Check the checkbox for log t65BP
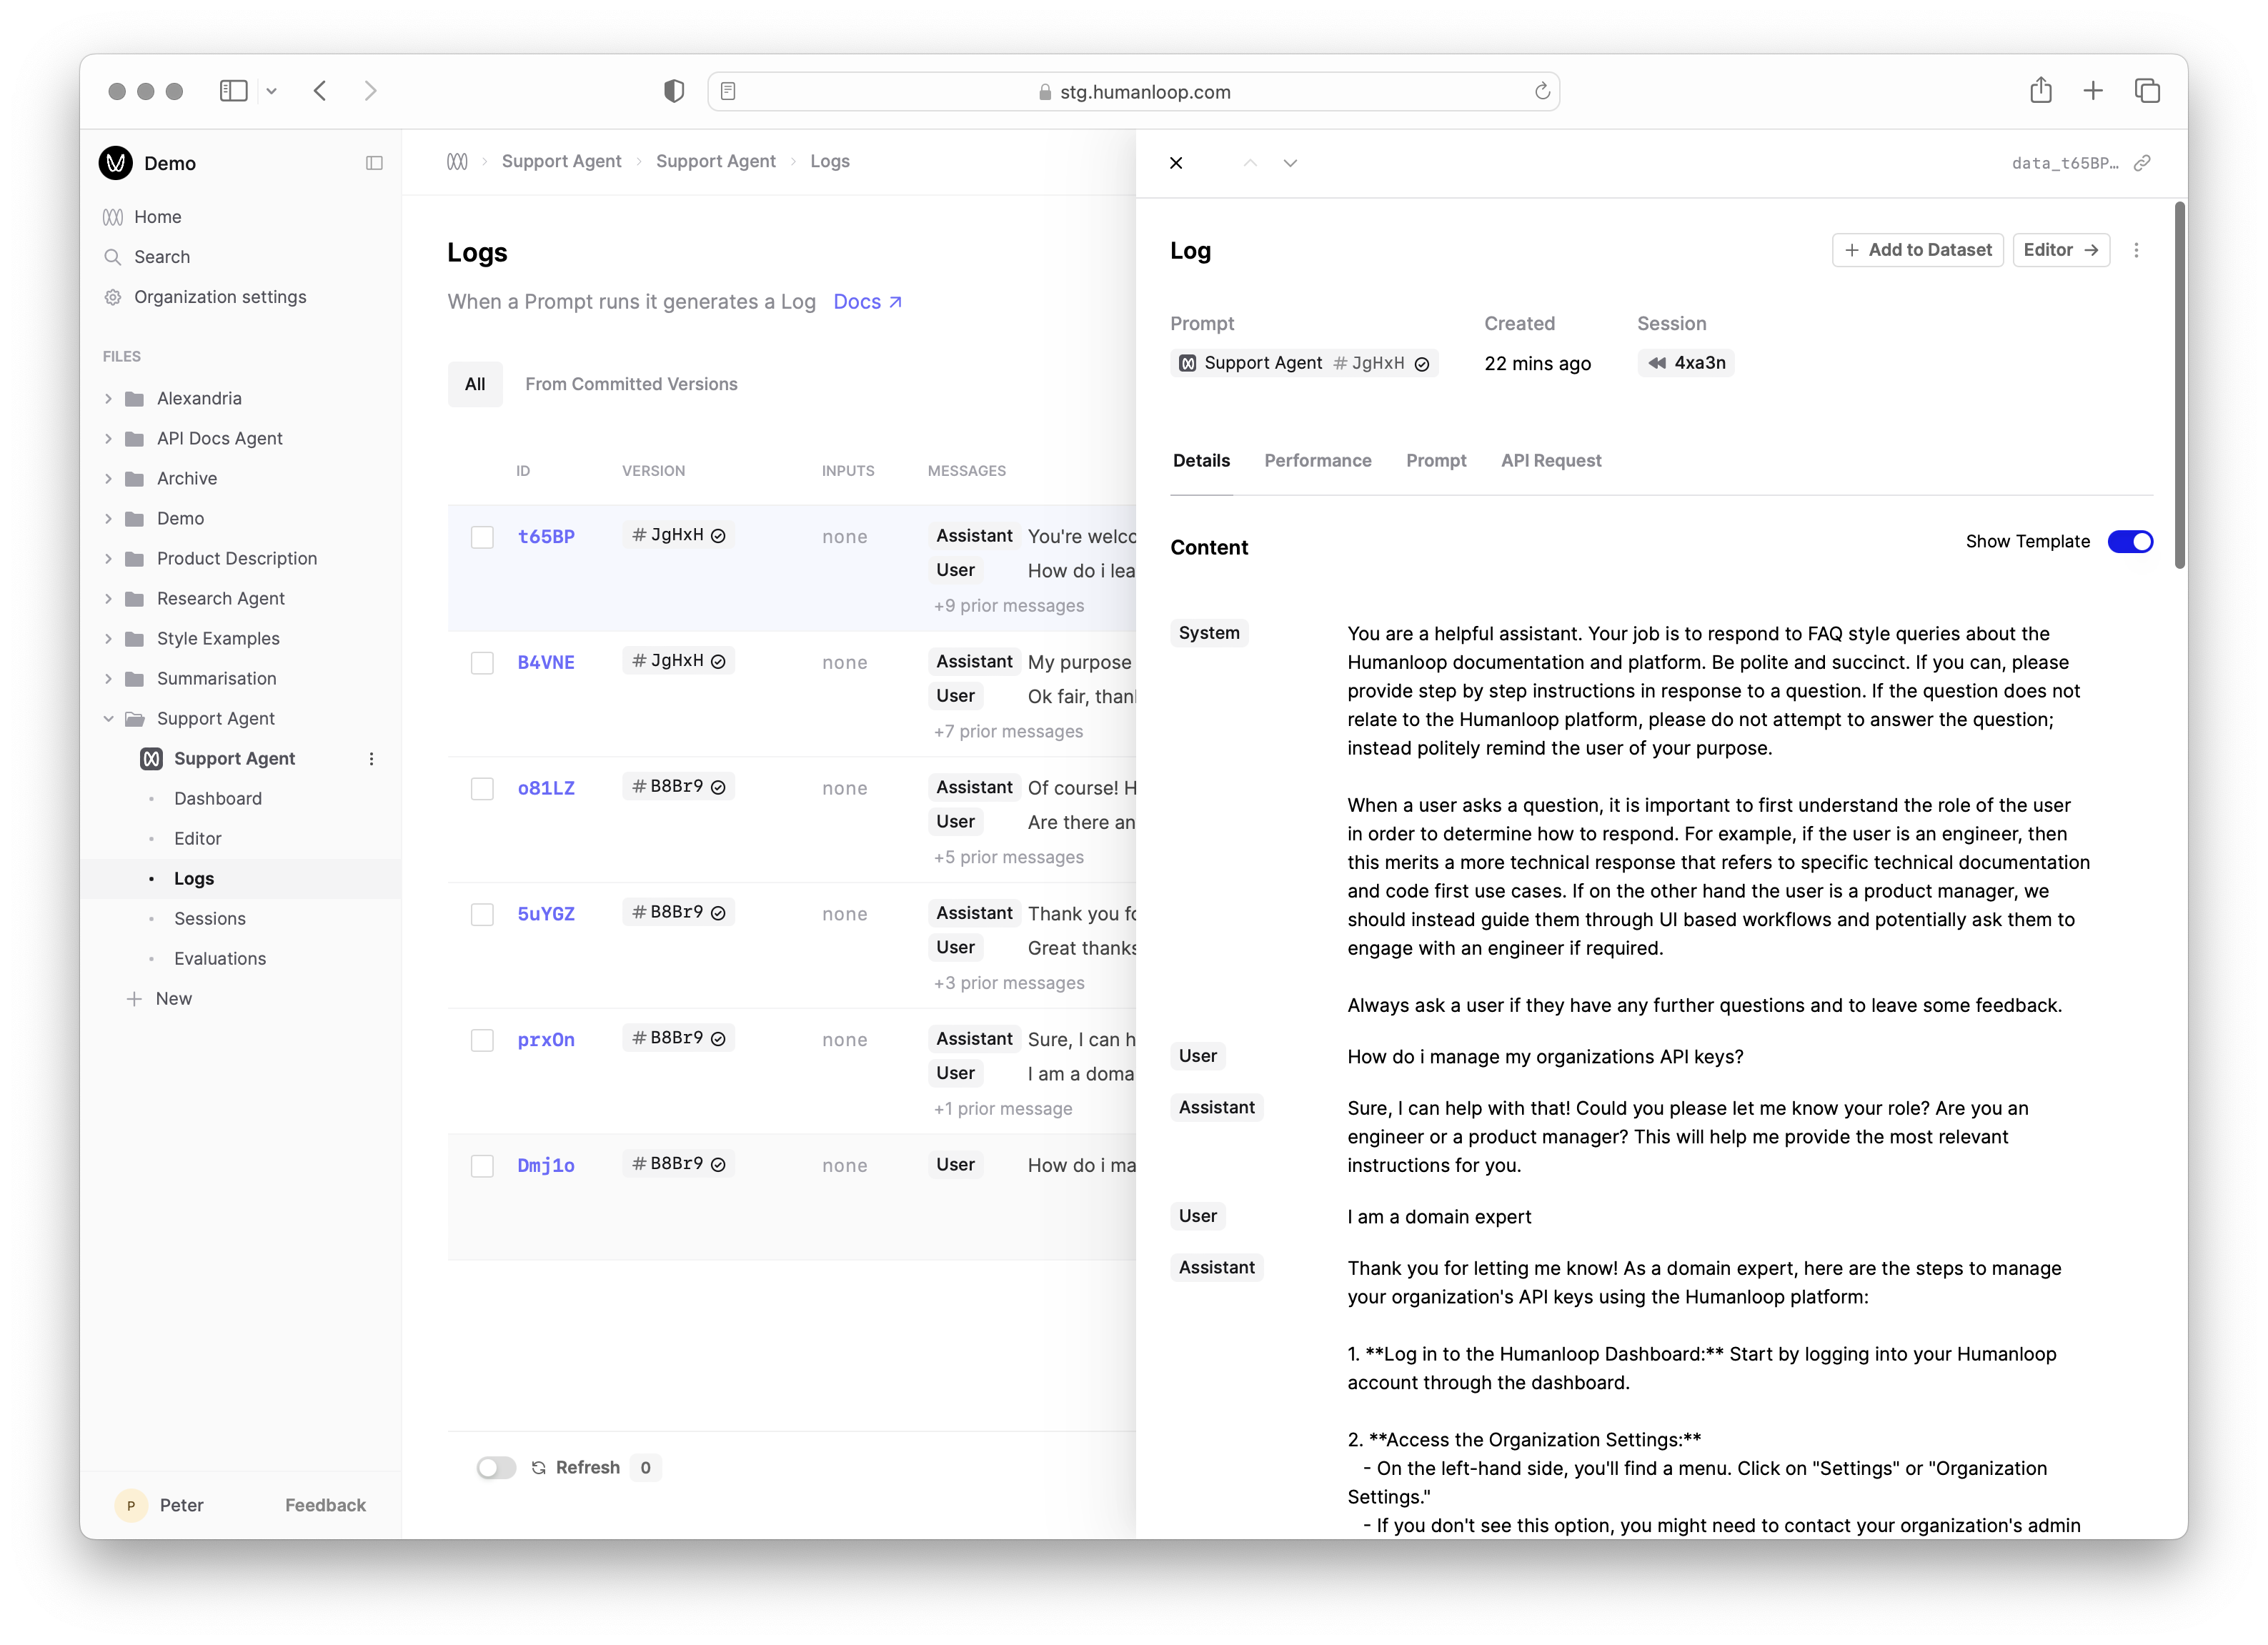Image resolution: width=2268 pixels, height=1645 pixels. point(483,536)
